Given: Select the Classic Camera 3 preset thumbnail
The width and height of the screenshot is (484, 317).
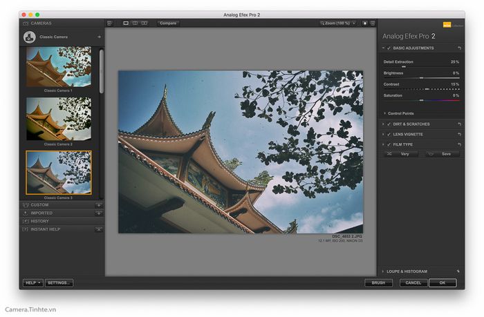Looking at the screenshot, I should click(x=59, y=173).
